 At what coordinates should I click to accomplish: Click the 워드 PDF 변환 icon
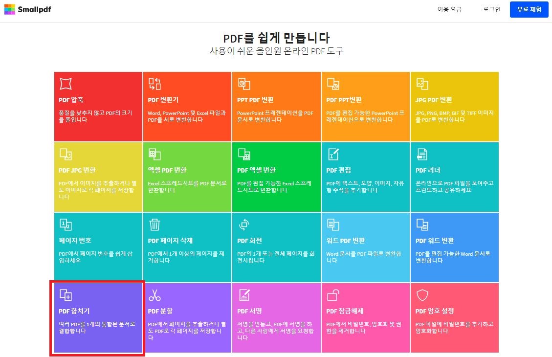[x=333, y=224]
